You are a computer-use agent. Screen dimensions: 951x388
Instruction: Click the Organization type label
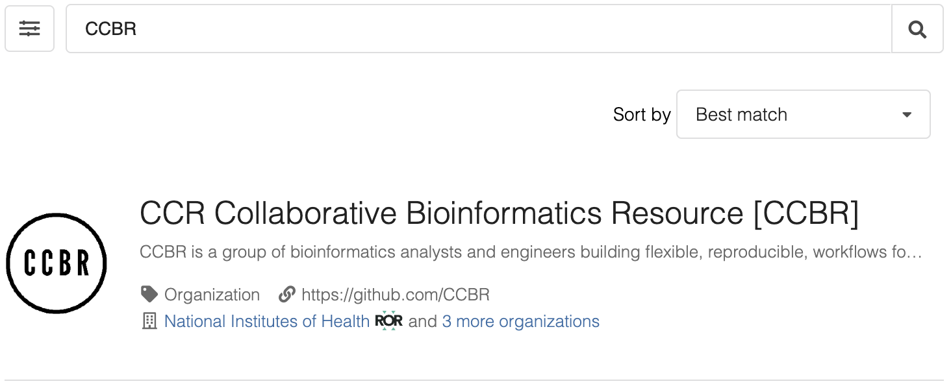coord(212,295)
